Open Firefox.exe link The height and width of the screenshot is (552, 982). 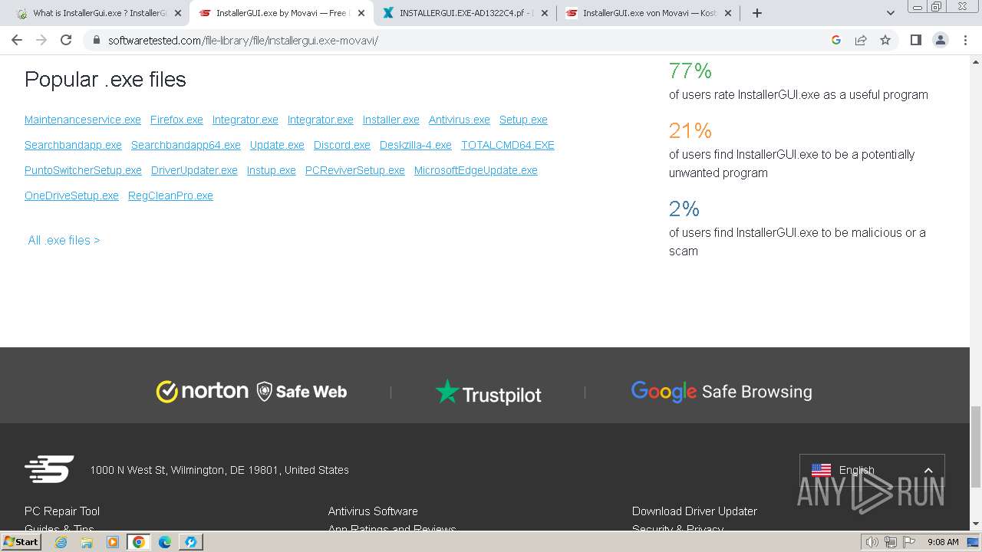176,120
